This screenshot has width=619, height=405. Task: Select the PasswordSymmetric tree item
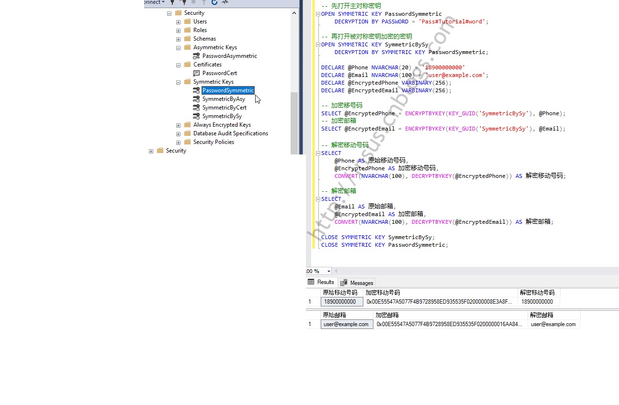[228, 90]
